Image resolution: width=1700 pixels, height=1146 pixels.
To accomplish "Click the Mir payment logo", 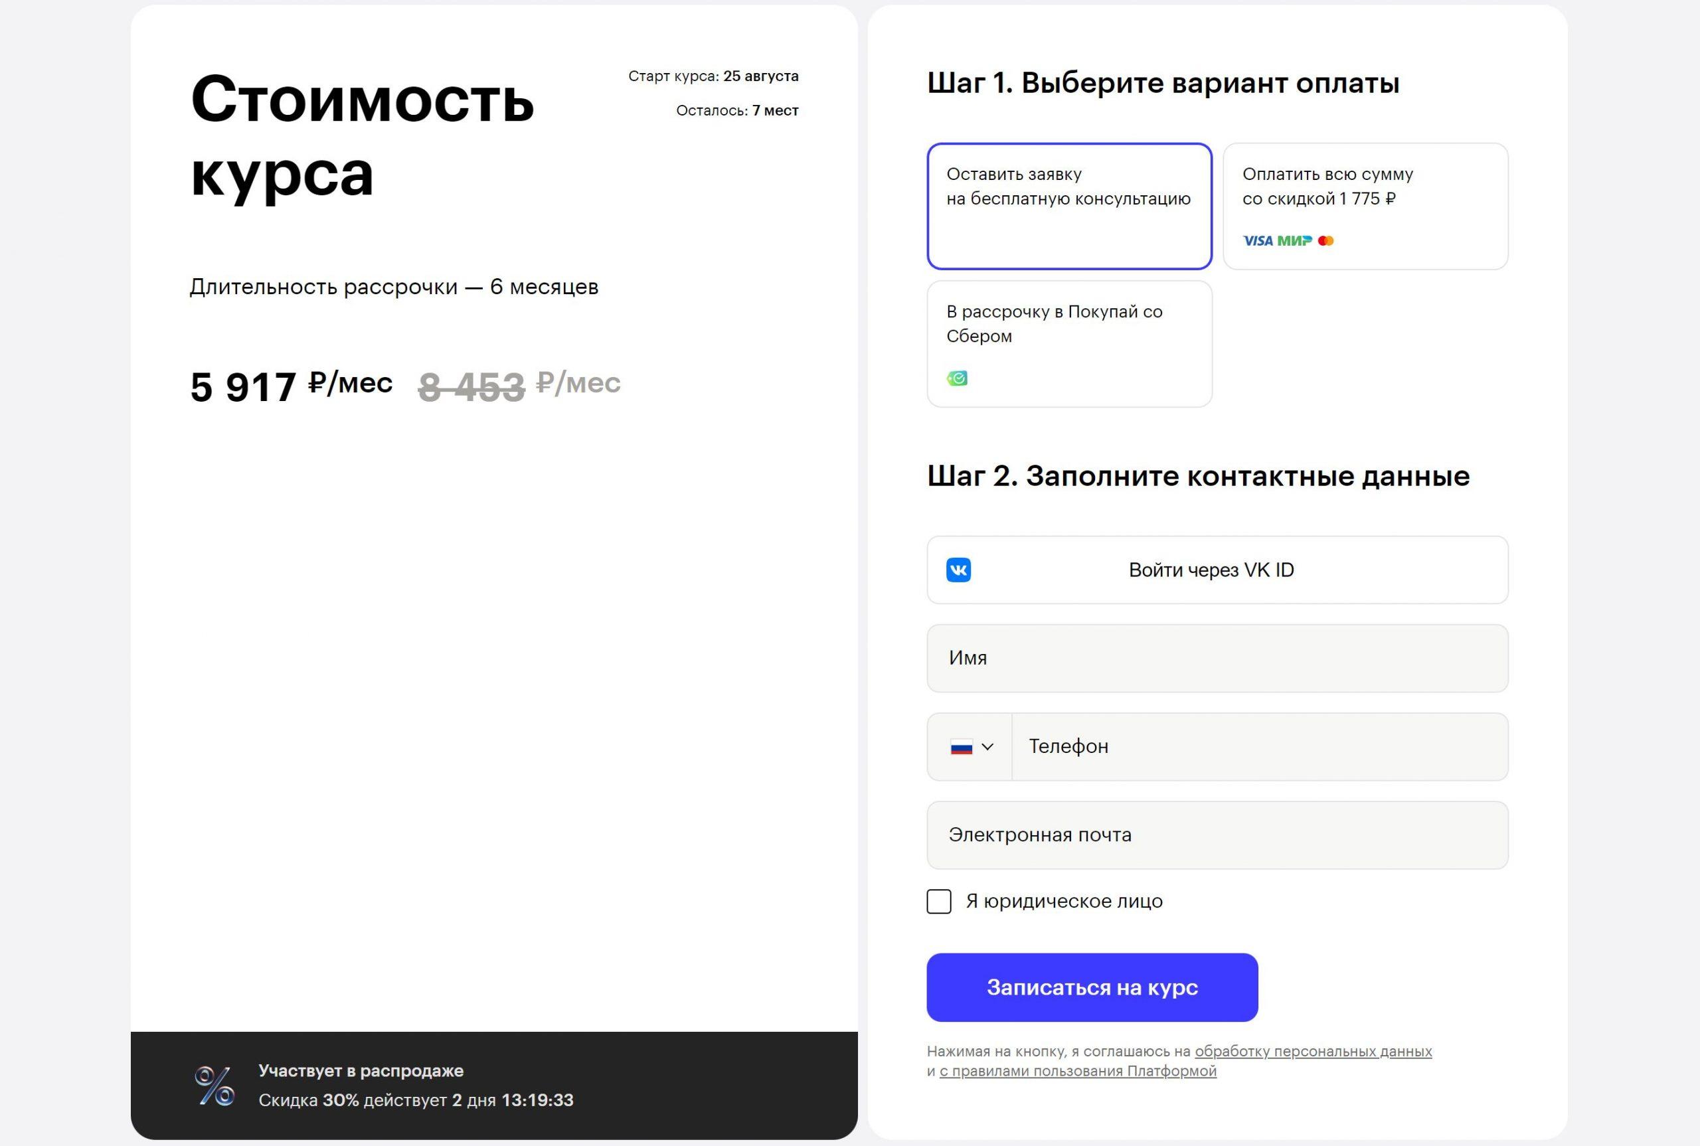I will click(x=1294, y=240).
